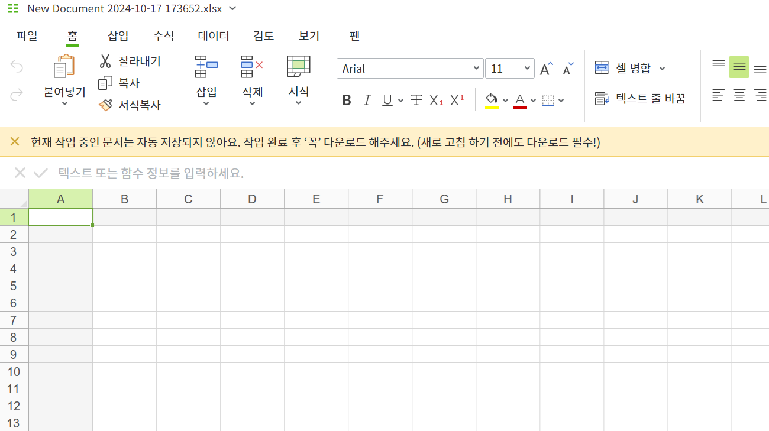Open the border style dropdown arrow
This screenshot has height=431, width=769.
click(x=561, y=99)
